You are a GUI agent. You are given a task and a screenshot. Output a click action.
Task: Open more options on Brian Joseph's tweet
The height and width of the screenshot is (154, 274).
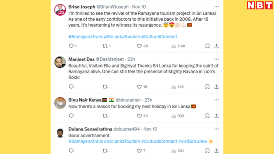pos(216,7)
